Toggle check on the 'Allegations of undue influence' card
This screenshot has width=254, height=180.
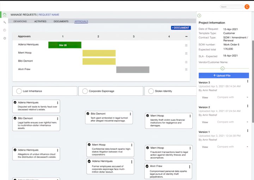[x=15, y=150]
